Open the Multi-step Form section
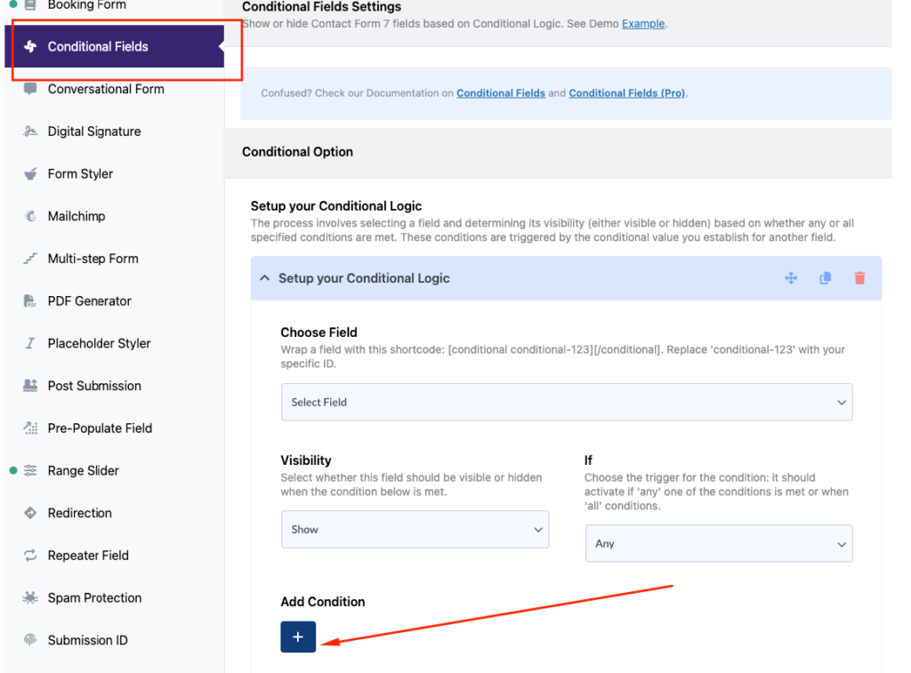Image resolution: width=911 pixels, height=673 pixels. point(93,258)
